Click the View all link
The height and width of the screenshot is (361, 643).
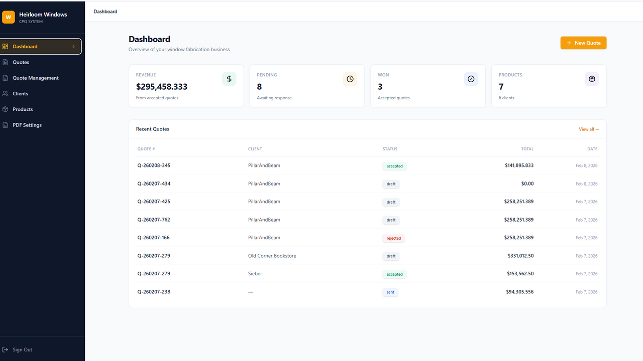[x=589, y=129]
